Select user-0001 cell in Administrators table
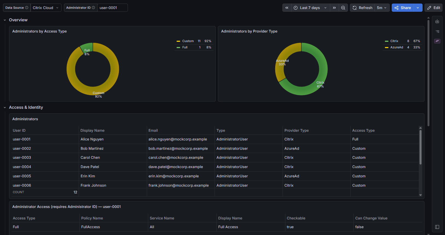This screenshot has height=235, width=445. click(45, 139)
